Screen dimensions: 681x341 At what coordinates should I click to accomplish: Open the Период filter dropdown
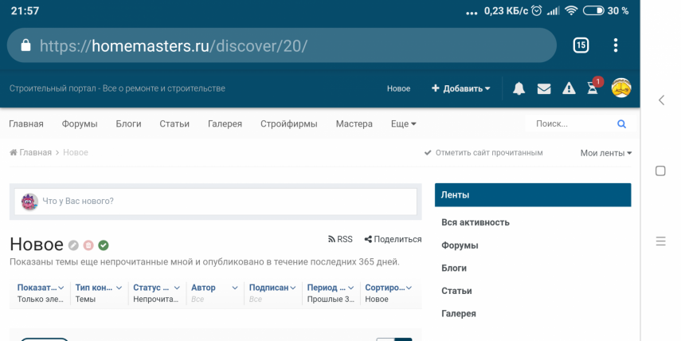click(x=331, y=292)
